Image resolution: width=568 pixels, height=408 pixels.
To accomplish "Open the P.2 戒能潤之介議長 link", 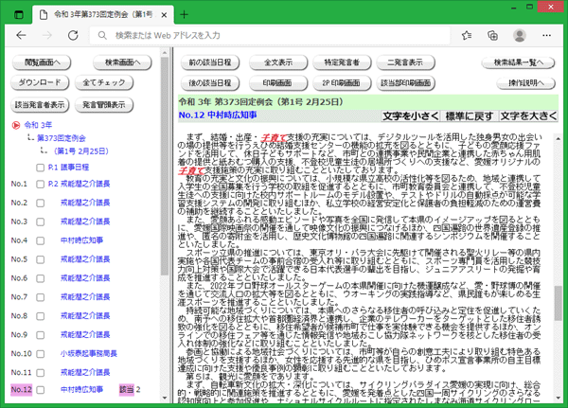I will [79, 184].
